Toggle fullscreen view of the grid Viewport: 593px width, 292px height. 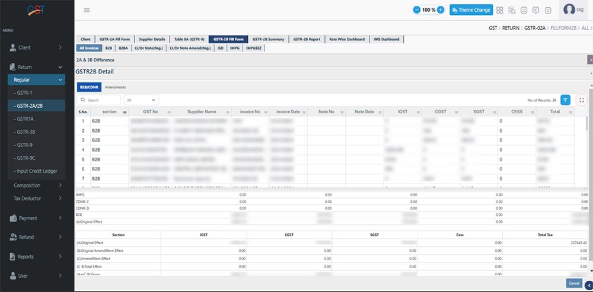[x=581, y=100]
